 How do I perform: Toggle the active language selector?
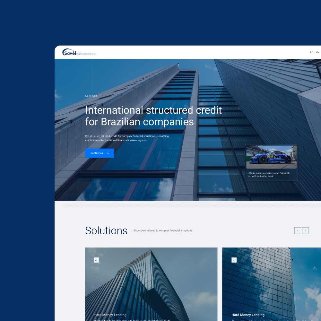(x=317, y=52)
